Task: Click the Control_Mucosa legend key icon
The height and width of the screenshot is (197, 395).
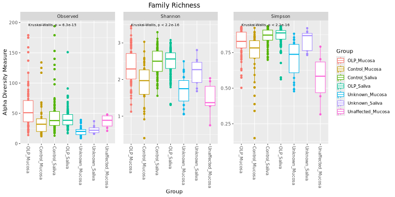Action: click(340, 69)
